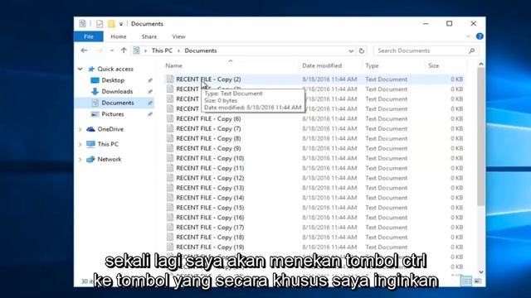Refresh the Documents folder
531x298 pixels.
(362, 51)
